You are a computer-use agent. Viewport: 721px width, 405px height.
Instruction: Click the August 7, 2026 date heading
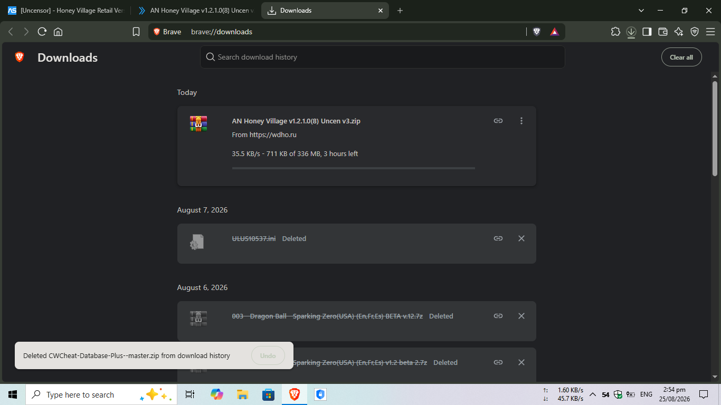coord(202,210)
